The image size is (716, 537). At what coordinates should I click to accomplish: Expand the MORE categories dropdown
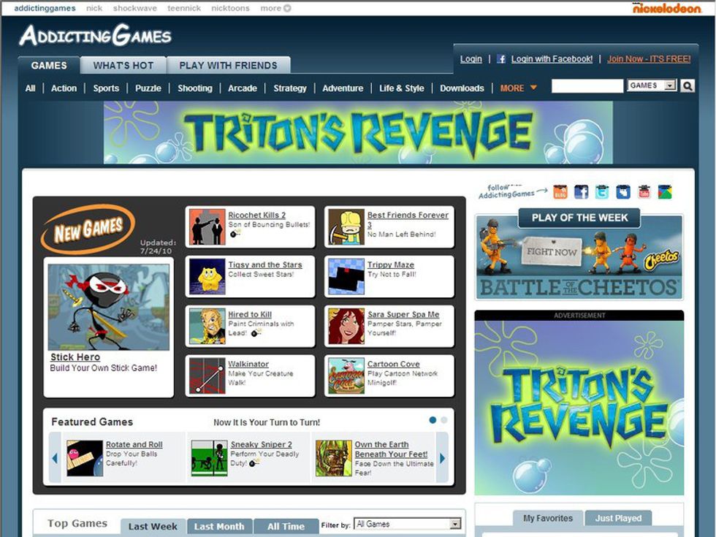pyautogui.click(x=519, y=88)
